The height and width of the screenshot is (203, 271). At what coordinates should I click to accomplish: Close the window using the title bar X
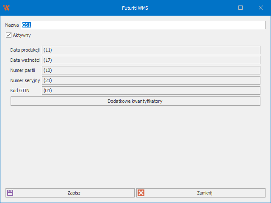(261, 8)
